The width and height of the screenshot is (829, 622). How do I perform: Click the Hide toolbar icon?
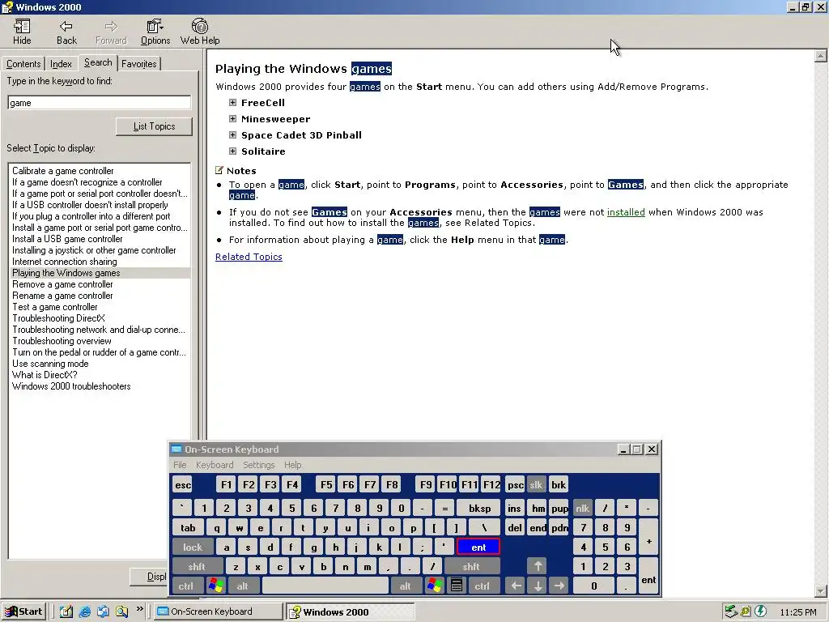click(x=22, y=32)
